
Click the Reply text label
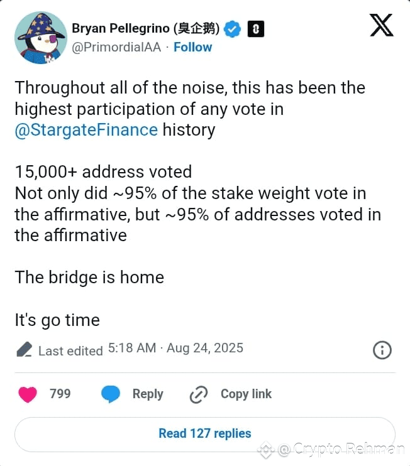coord(148,394)
